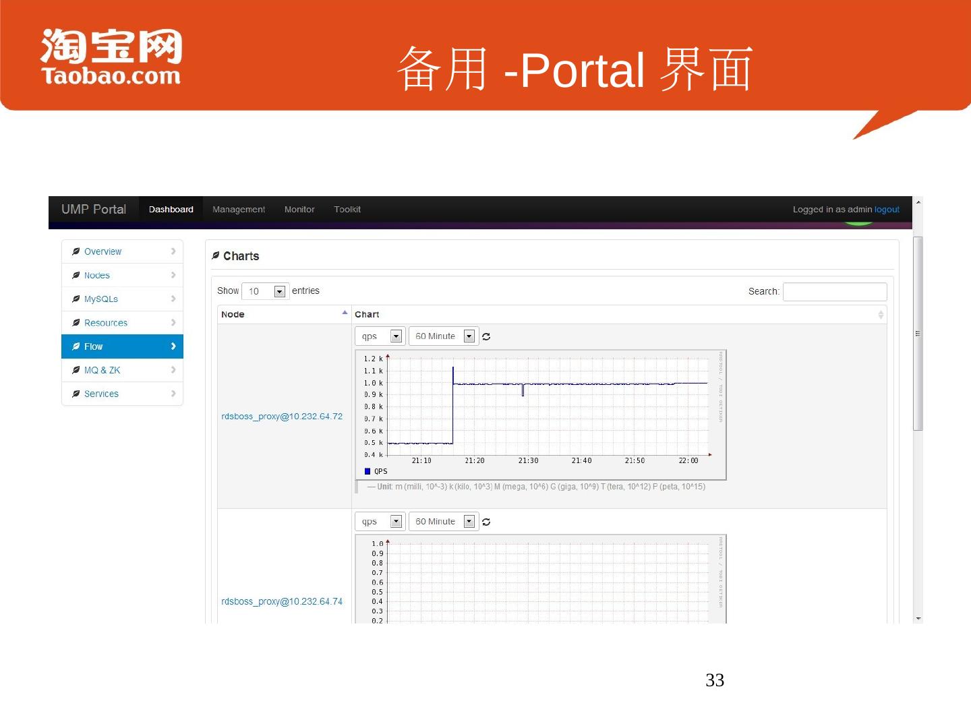The image size is (971, 728).
Task: Focus the Search input field
Action: click(x=835, y=291)
